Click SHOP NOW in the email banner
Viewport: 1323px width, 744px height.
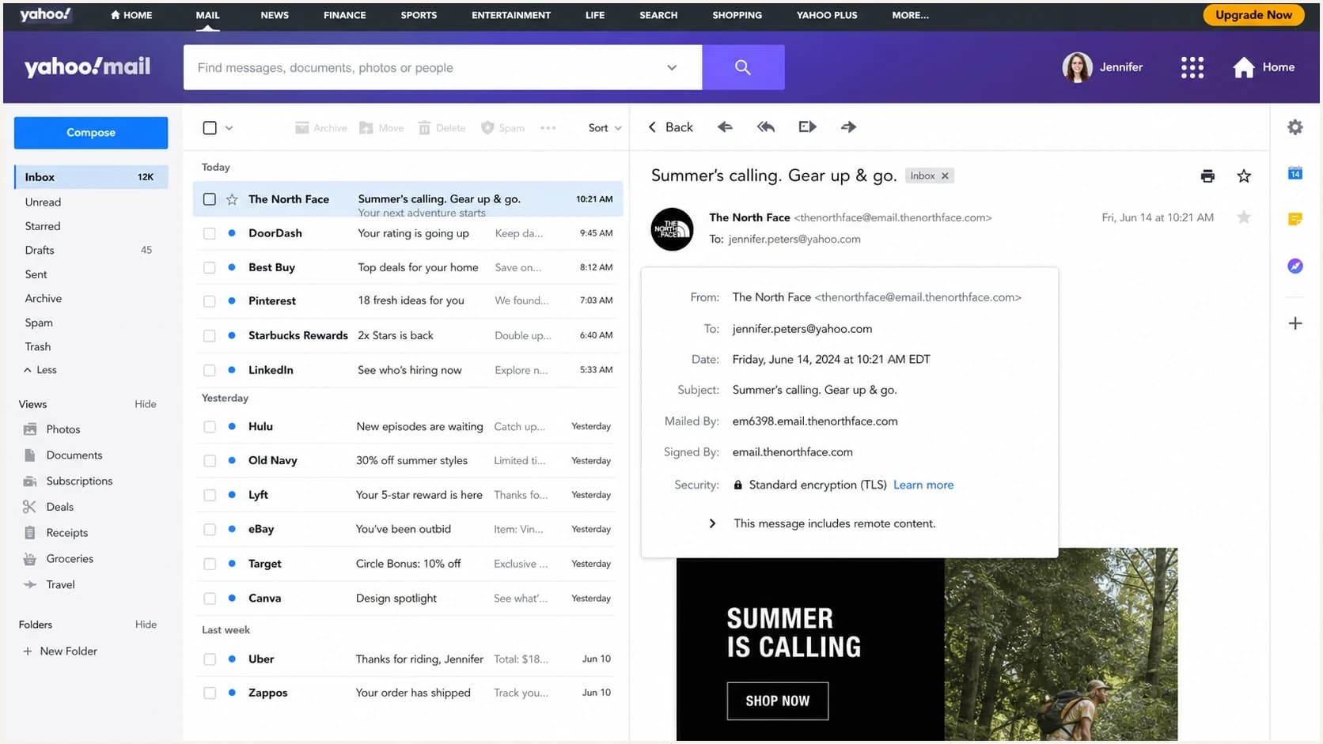pyautogui.click(x=777, y=701)
